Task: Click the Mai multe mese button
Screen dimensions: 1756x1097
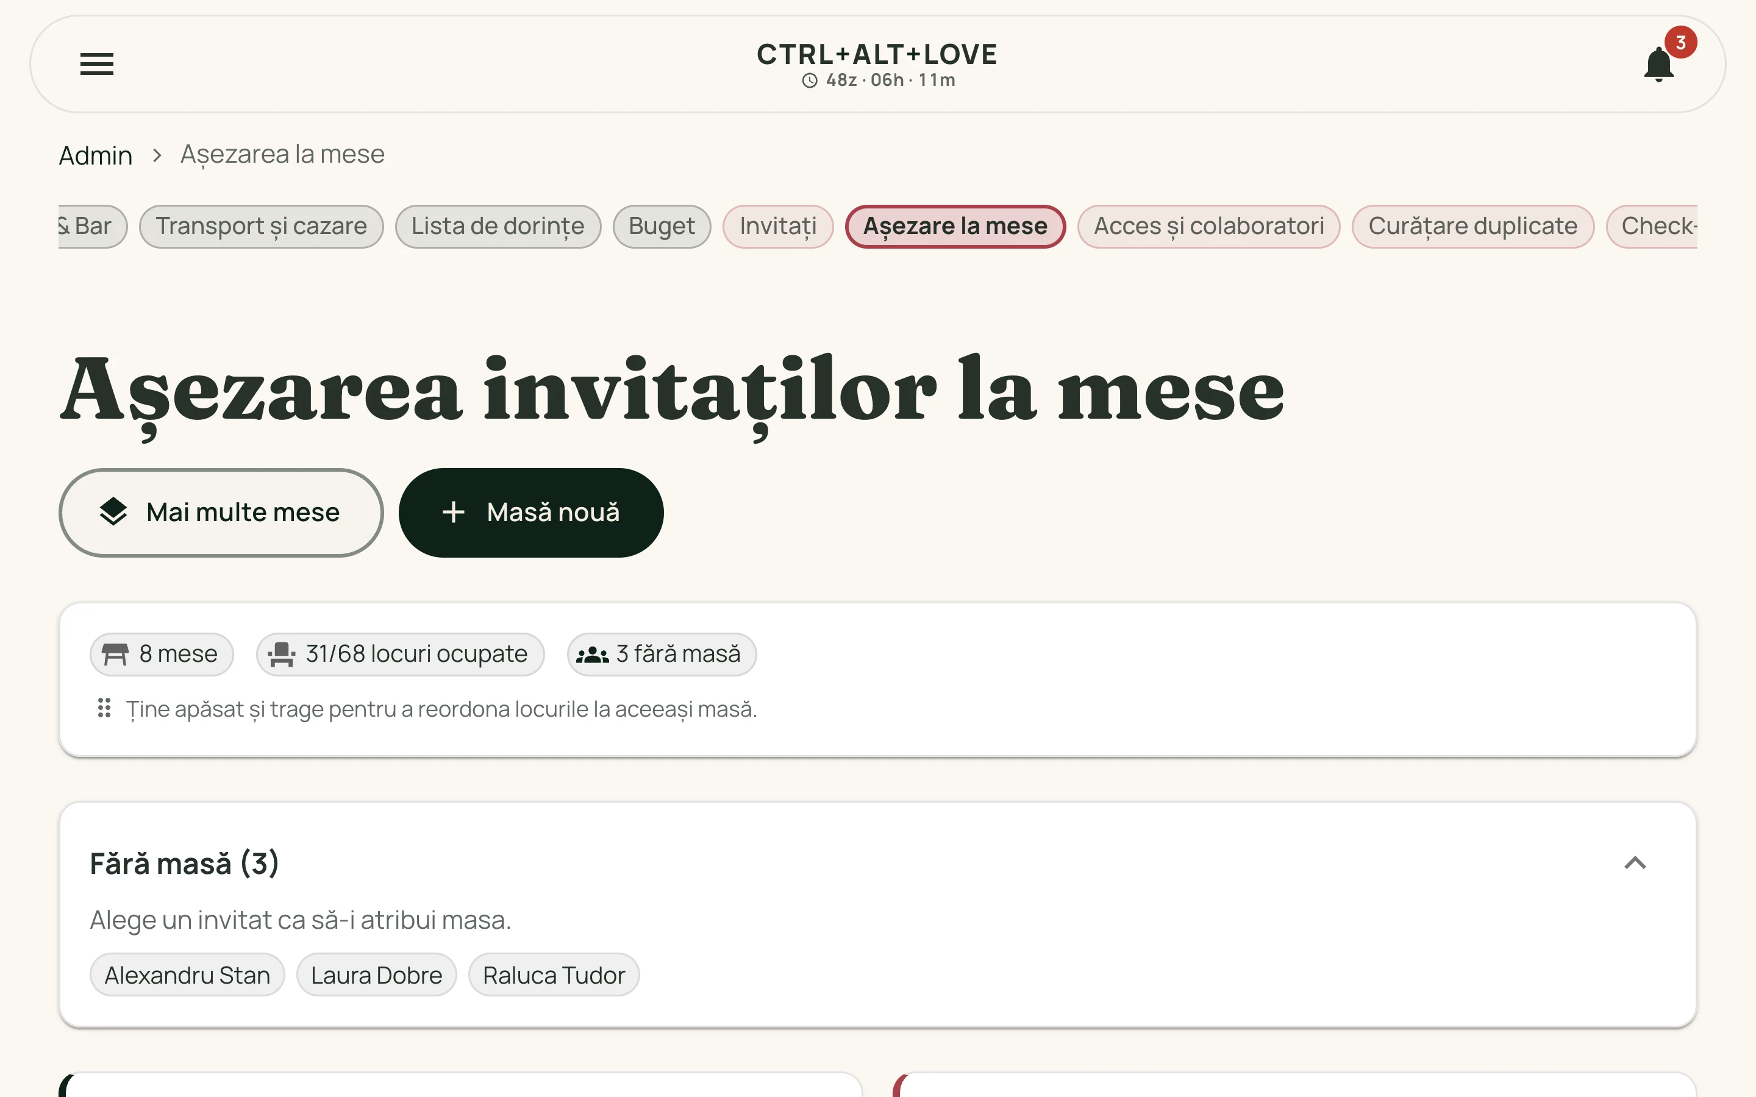Action: tap(221, 512)
